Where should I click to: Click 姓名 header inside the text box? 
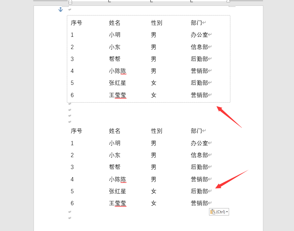115,23
